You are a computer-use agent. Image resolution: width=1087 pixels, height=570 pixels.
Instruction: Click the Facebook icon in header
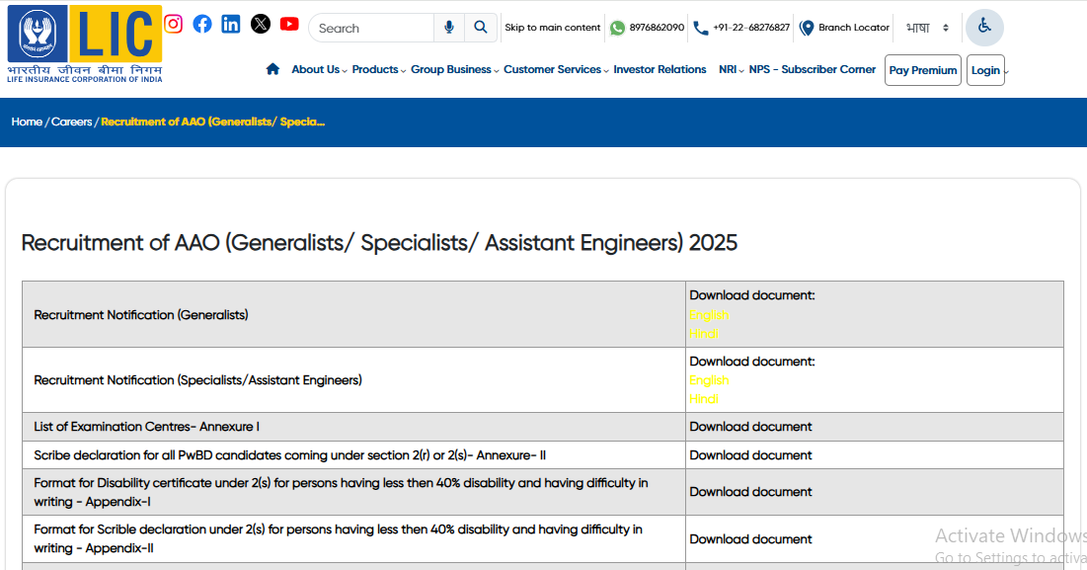tap(202, 24)
